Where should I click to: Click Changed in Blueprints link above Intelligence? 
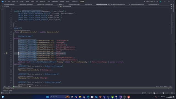[x=25, y=68]
